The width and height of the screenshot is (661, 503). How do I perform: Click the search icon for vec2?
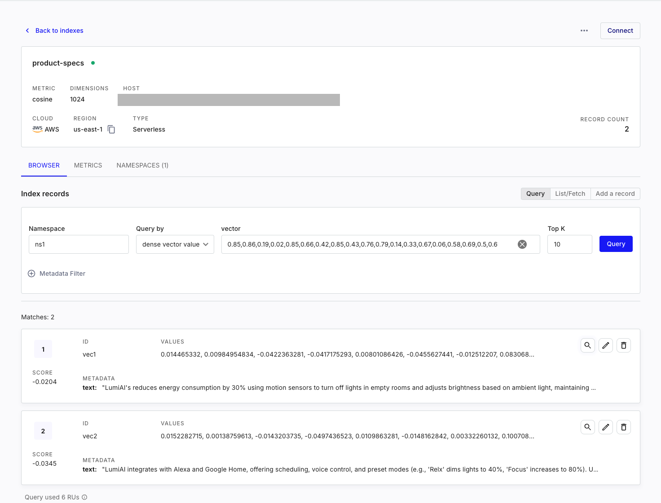pos(587,427)
